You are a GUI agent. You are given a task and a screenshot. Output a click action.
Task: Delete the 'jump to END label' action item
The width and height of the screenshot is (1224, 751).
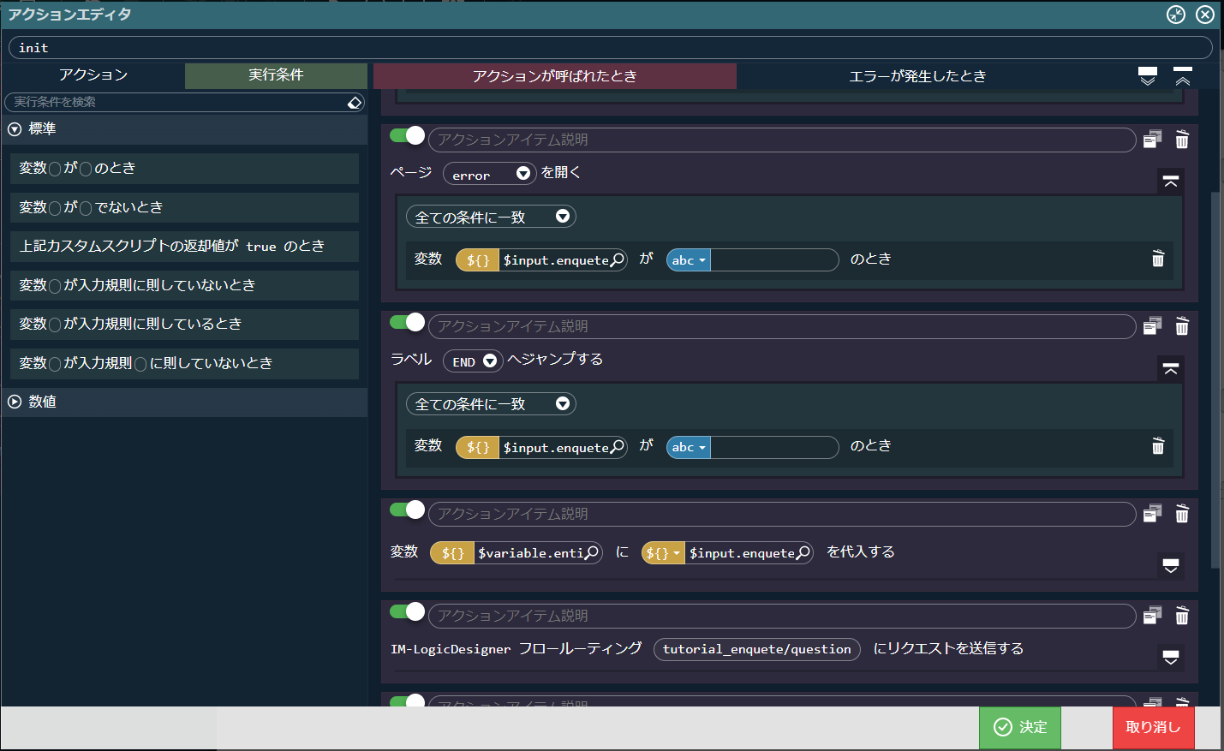click(x=1182, y=326)
